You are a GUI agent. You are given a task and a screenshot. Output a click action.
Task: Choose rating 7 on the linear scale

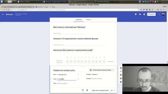[x=93, y=62]
